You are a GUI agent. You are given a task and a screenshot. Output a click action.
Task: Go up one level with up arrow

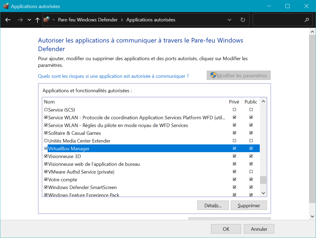coord(37,20)
